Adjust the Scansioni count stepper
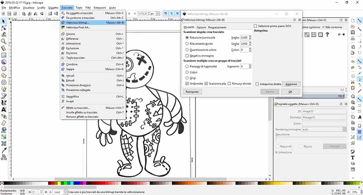This screenshot has width=363, height=195. 250,66
